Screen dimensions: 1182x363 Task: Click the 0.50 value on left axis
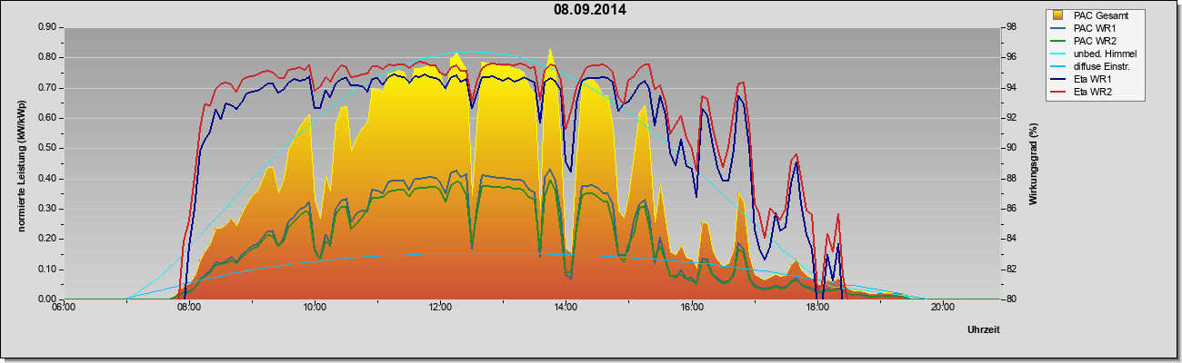47,148
